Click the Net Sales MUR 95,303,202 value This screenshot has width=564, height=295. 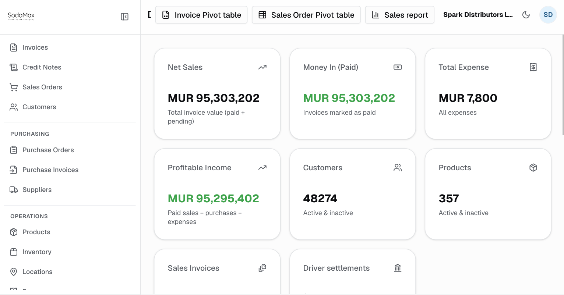pos(214,98)
